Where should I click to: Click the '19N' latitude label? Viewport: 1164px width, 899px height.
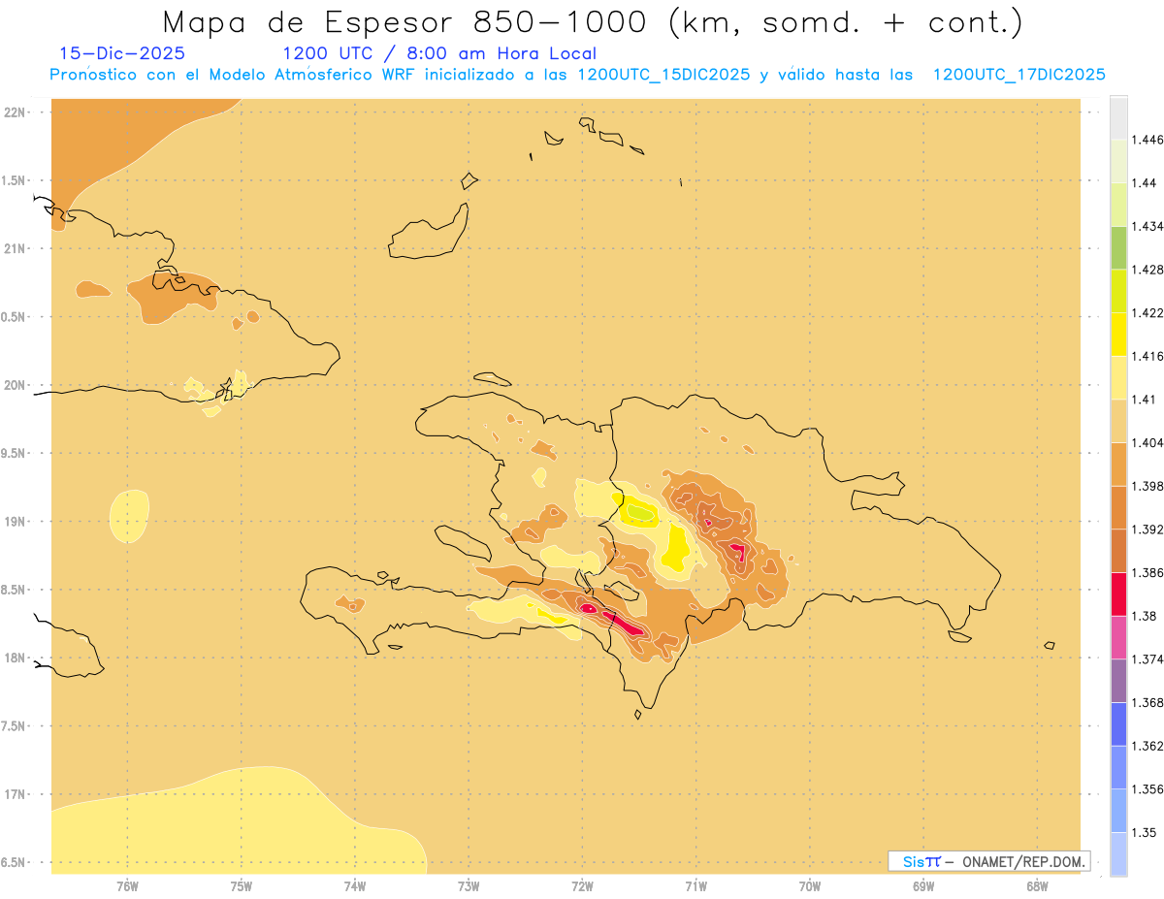tap(16, 521)
